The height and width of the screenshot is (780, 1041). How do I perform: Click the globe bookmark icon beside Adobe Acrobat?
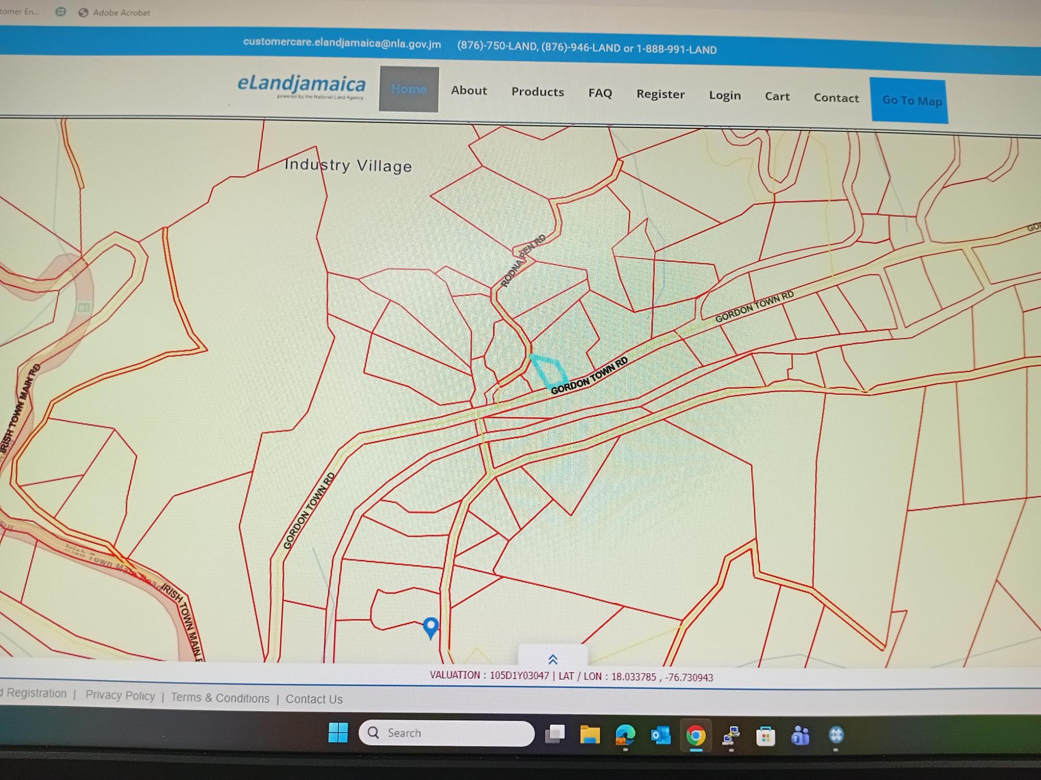[x=61, y=11]
